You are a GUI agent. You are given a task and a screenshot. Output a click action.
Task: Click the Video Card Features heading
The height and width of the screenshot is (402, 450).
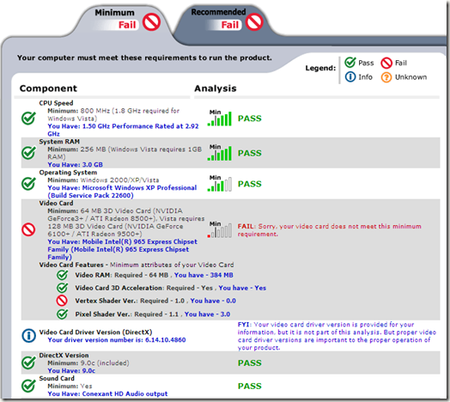(x=71, y=265)
